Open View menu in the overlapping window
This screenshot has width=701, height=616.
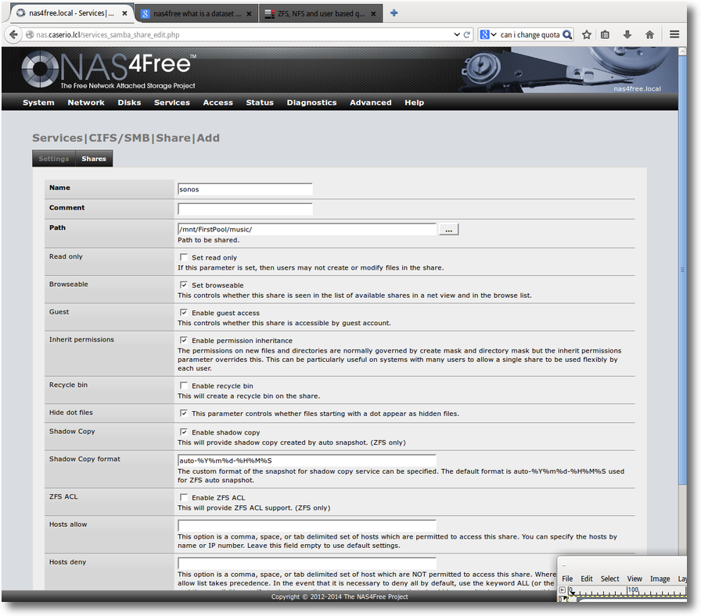click(x=634, y=578)
